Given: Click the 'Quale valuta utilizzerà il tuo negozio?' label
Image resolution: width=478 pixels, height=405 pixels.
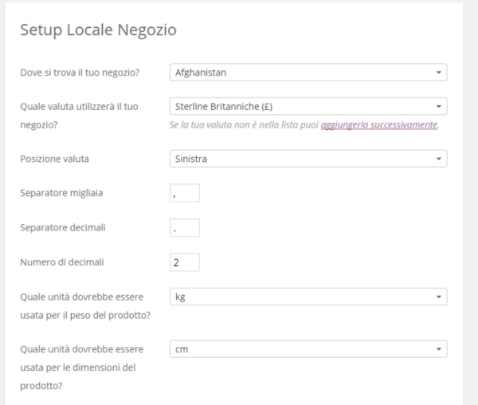Looking at the screenshot, I should tap(79, 116).
